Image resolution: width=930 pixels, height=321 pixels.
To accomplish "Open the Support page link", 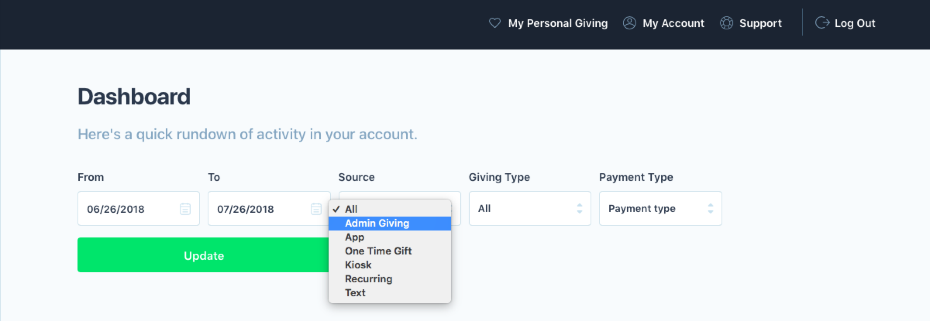I will tap(760, 23).
